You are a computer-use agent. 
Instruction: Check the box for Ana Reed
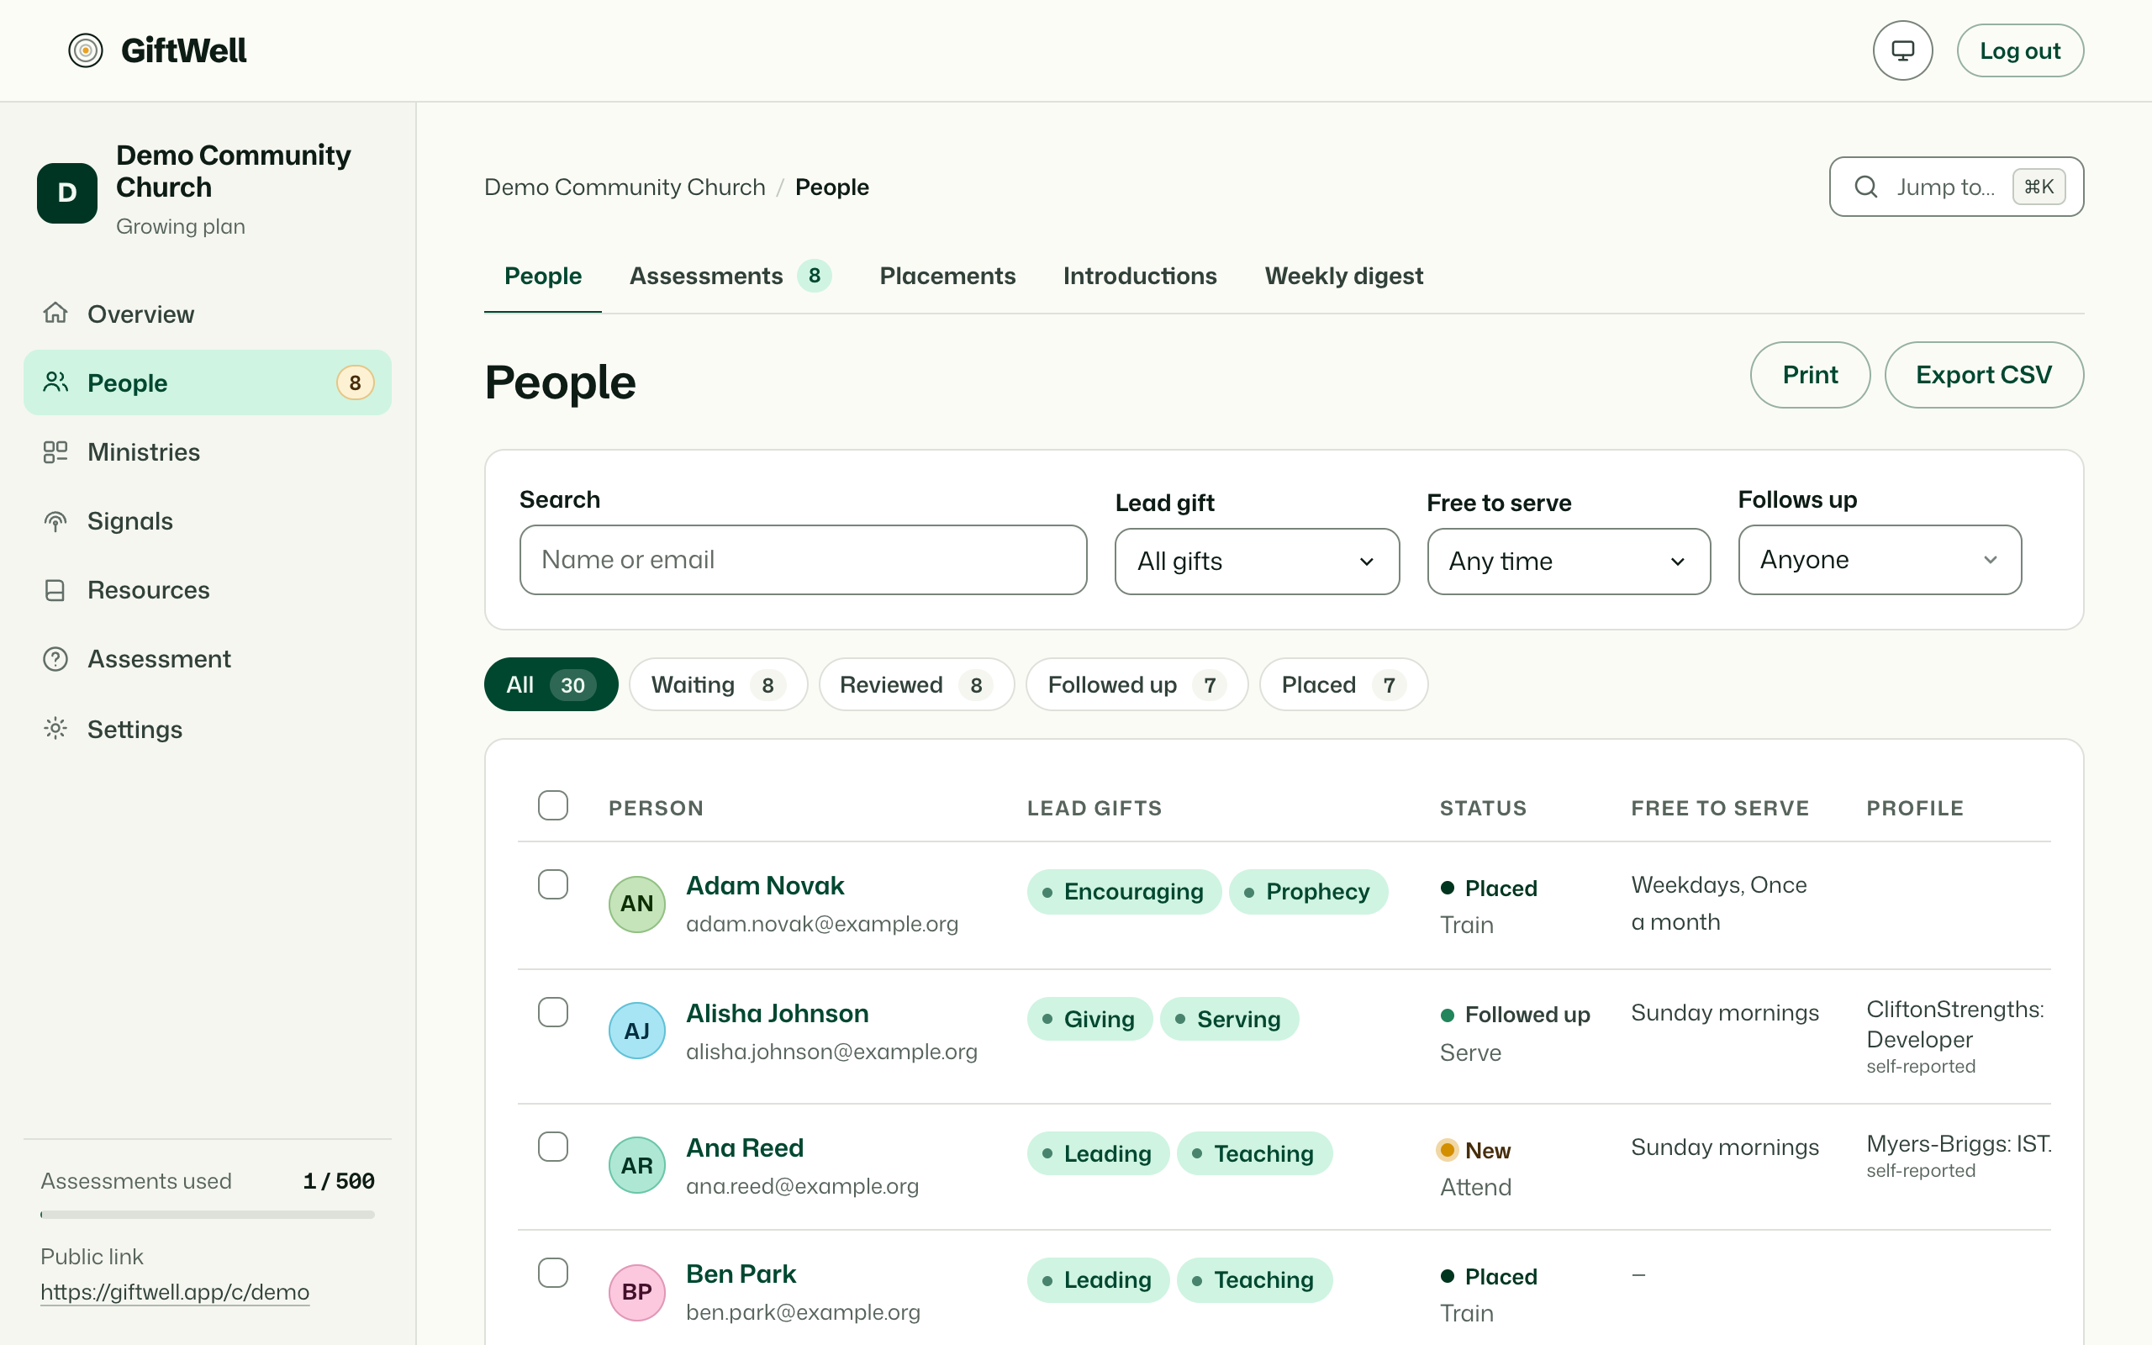552,1147
